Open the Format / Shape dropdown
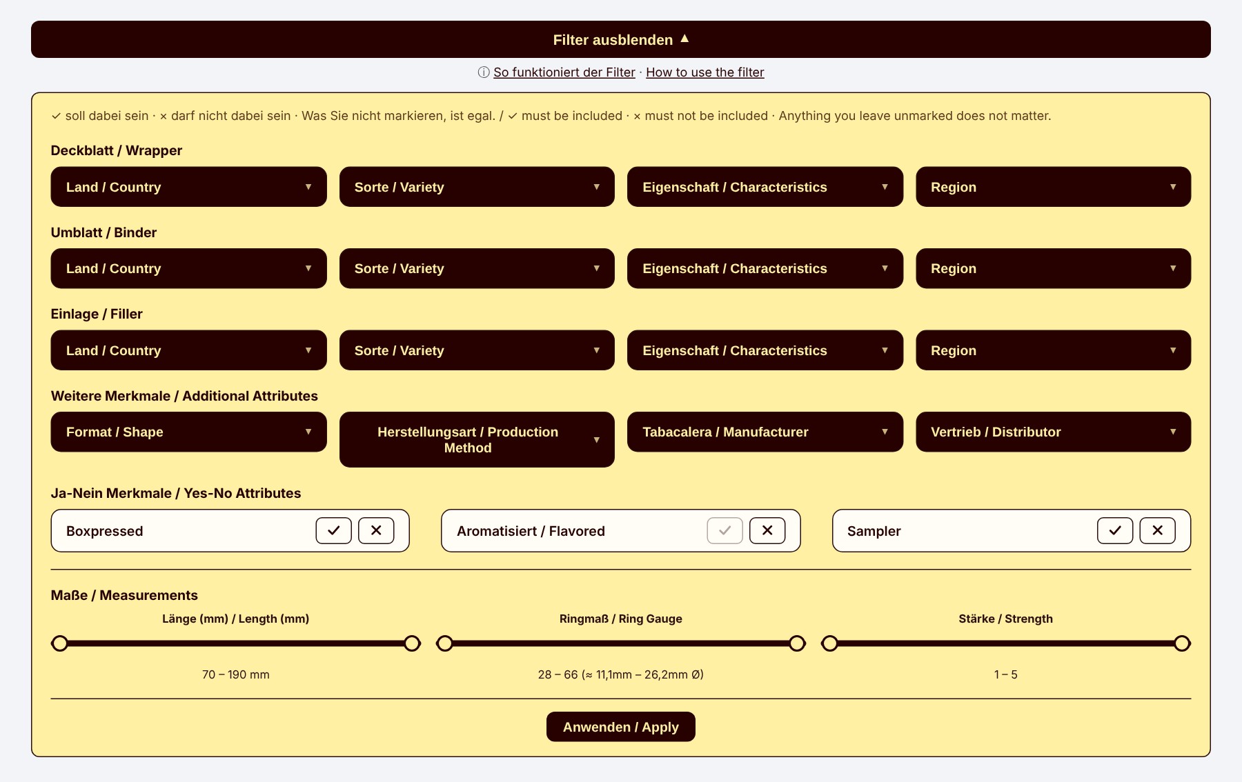 188,432
